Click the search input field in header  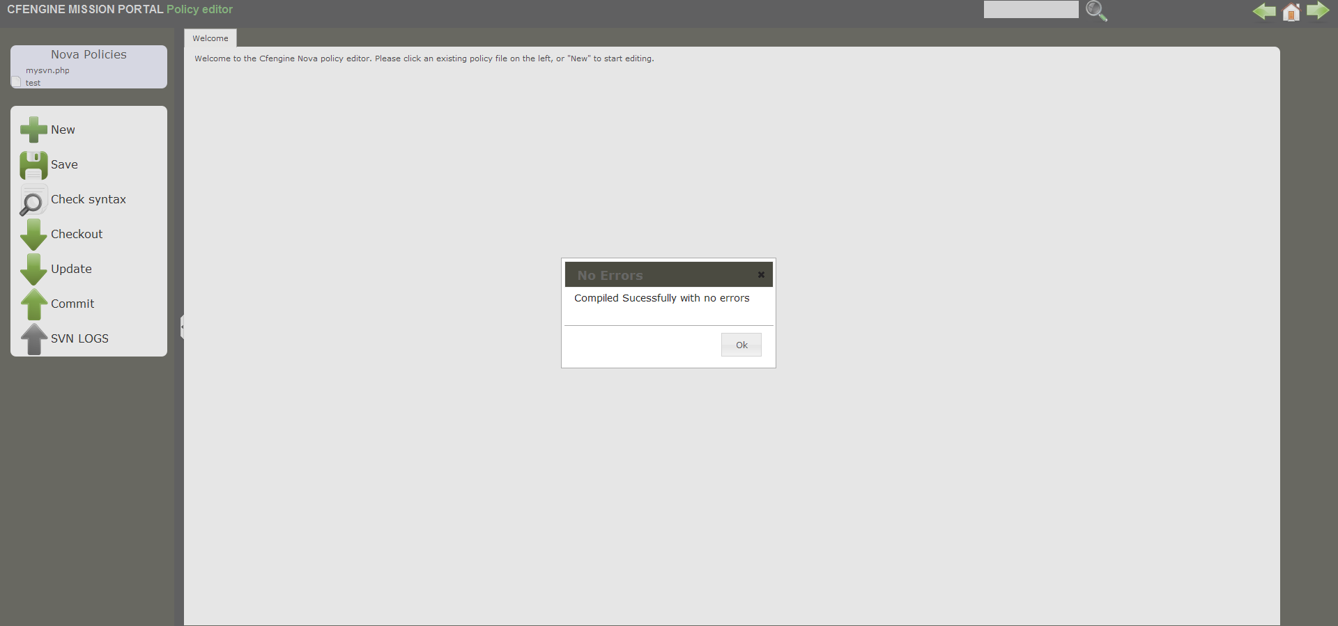tap(1031, 9)
